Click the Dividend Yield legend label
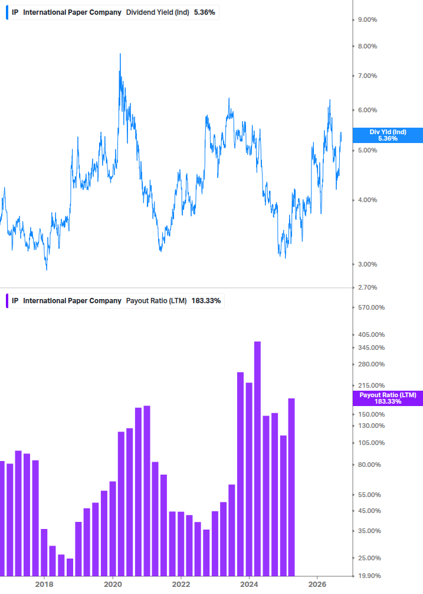This screenshot has height=594, width=423. tap(113, 12)
